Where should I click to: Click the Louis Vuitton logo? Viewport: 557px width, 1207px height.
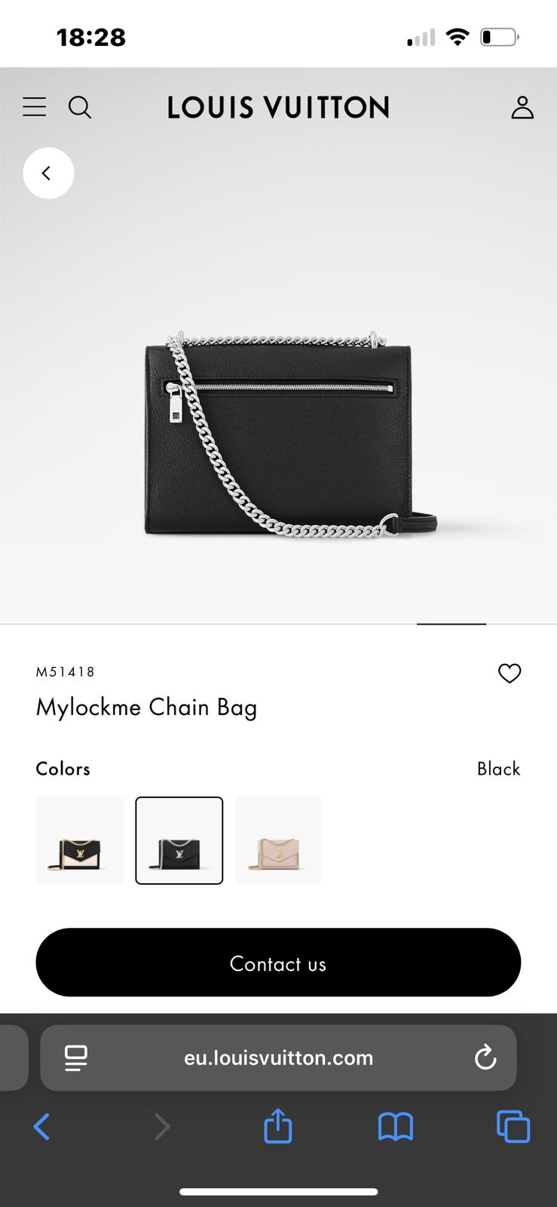point(278,107)
